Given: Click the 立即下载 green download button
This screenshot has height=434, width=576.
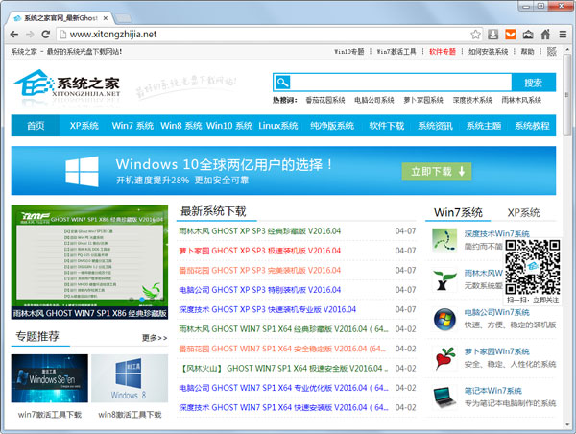Looking at the screenshot, I should tap(437, 171).
